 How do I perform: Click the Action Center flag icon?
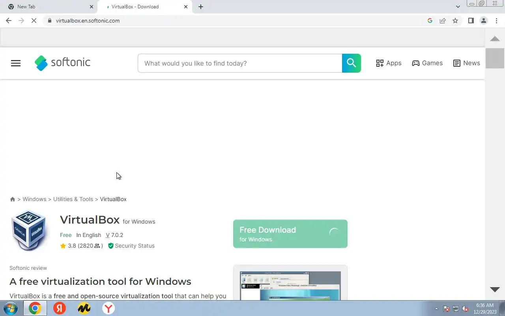click(446, 308)
